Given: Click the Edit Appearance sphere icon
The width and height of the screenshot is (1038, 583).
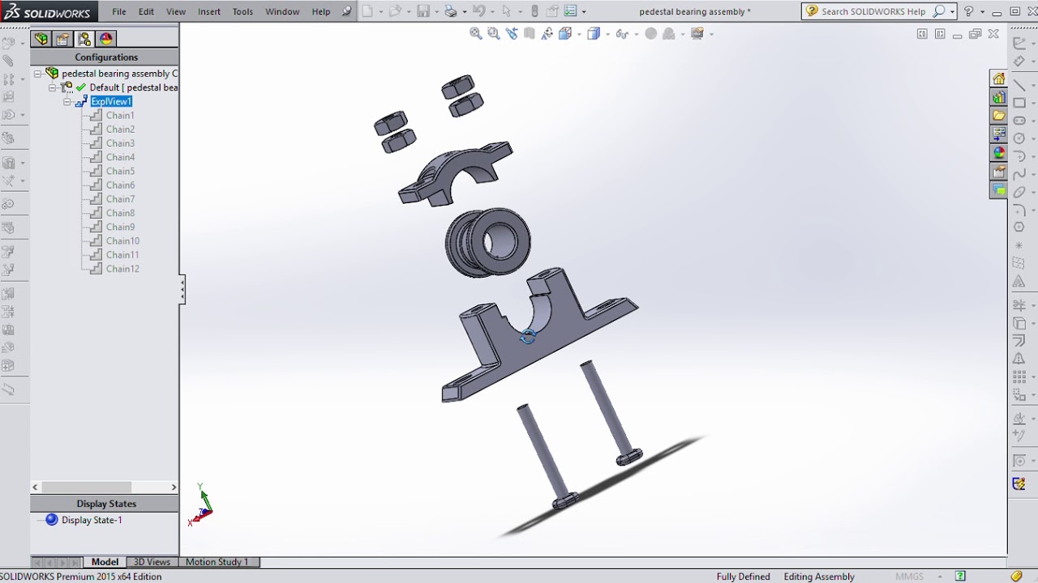Looking at the screenshot, I should click(x=650, y=33).
